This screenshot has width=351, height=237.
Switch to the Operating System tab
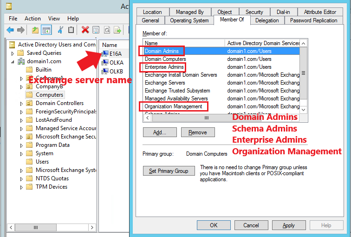tap(189, 20)
